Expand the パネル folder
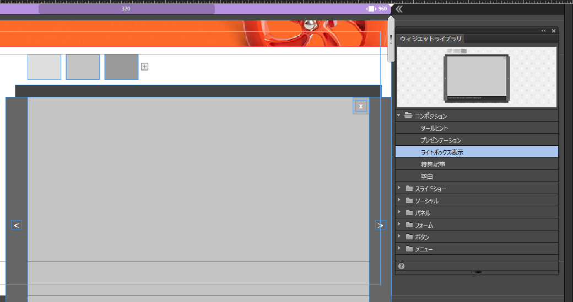Screen dimensions: 573x302 [x=399, y=212]
